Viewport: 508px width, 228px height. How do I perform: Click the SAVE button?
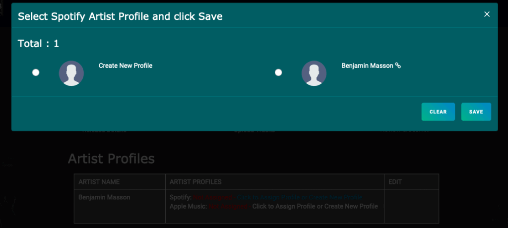click(476, 112)
